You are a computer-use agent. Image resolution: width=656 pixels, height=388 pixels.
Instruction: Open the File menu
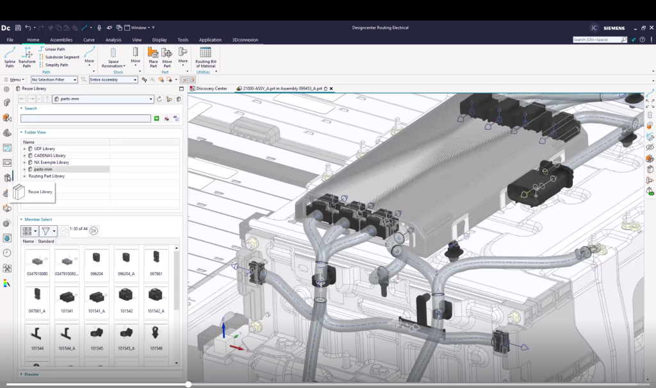[x=10, y=40]
